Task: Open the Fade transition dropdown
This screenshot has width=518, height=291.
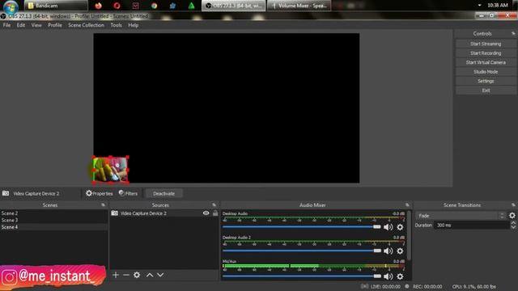Action: click(461, 216)
